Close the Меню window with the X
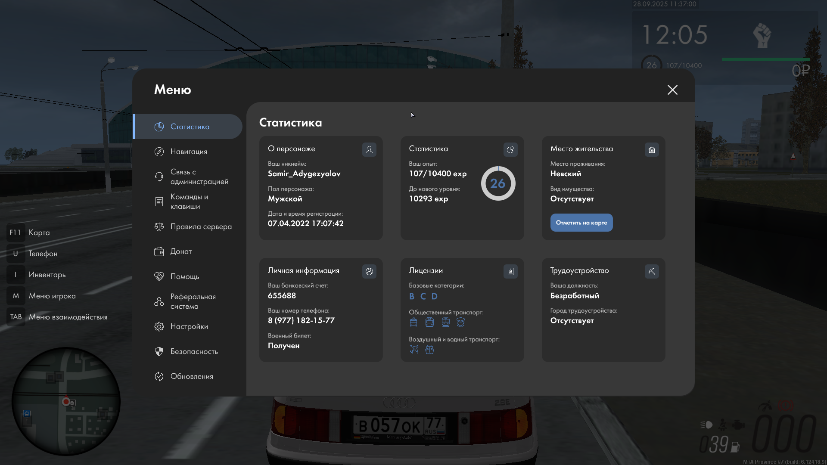 pyautogui.click(x=672, y=90)
